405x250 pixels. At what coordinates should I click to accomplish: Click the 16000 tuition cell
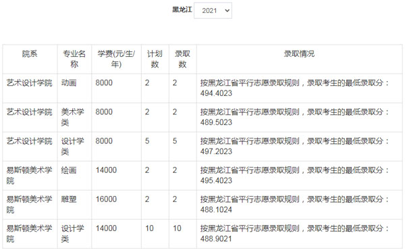tap(116, 205)
